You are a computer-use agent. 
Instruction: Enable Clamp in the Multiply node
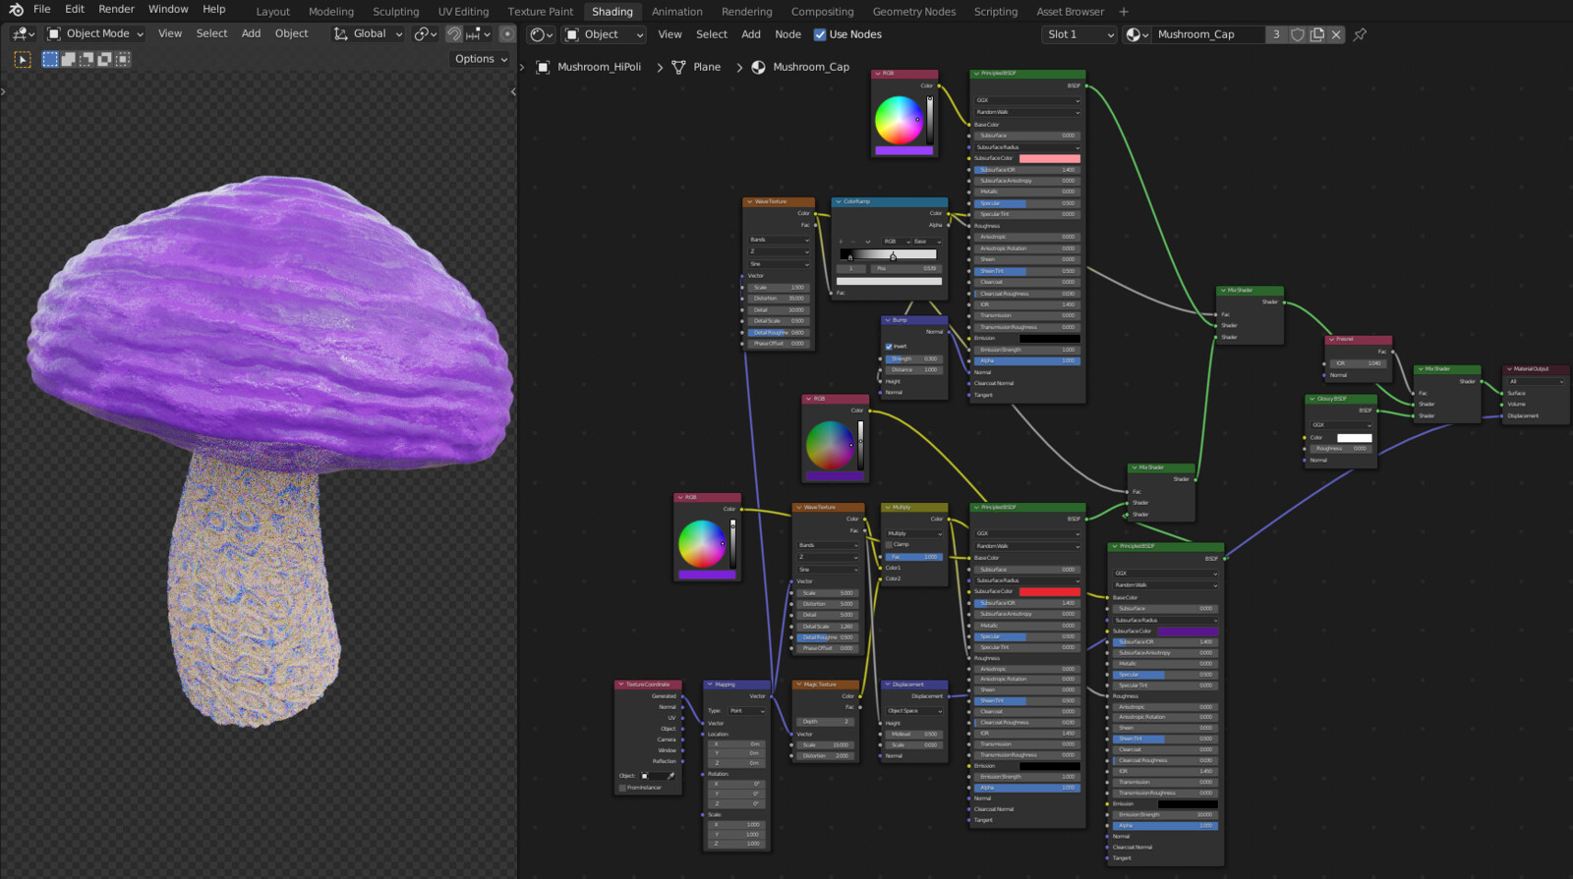click(x=889, y=544)
